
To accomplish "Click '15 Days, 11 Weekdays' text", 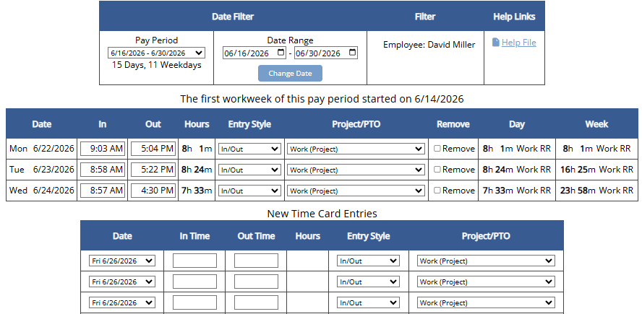I will point(157,65).
